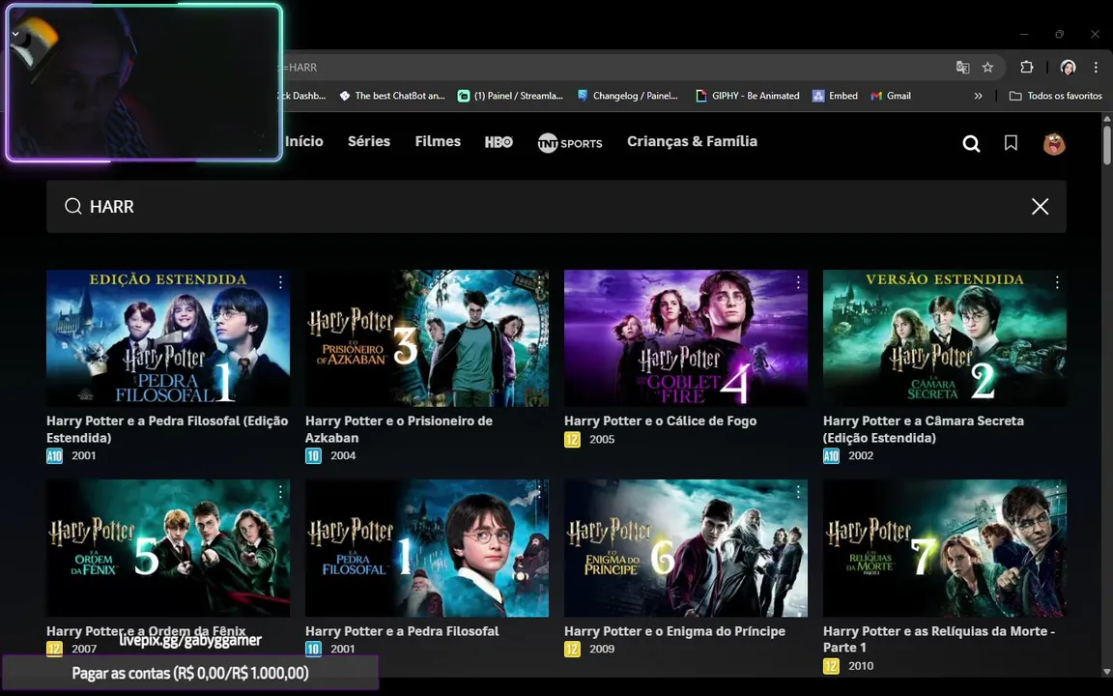This screenshot has height=696, width=1113.
Task: Clear the HARR search with X
Action: tap(1040, 207)
